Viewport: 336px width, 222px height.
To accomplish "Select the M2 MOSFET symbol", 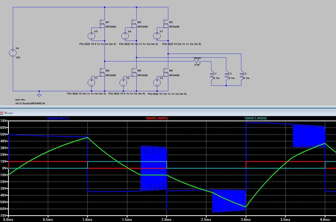I will pos(134,24).
